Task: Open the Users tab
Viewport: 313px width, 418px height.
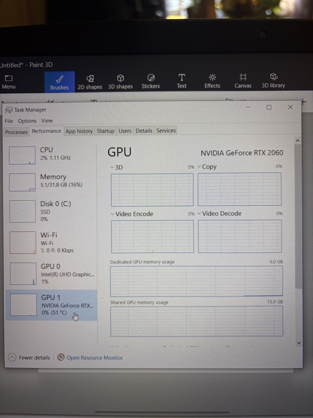Action: point(125,131)
